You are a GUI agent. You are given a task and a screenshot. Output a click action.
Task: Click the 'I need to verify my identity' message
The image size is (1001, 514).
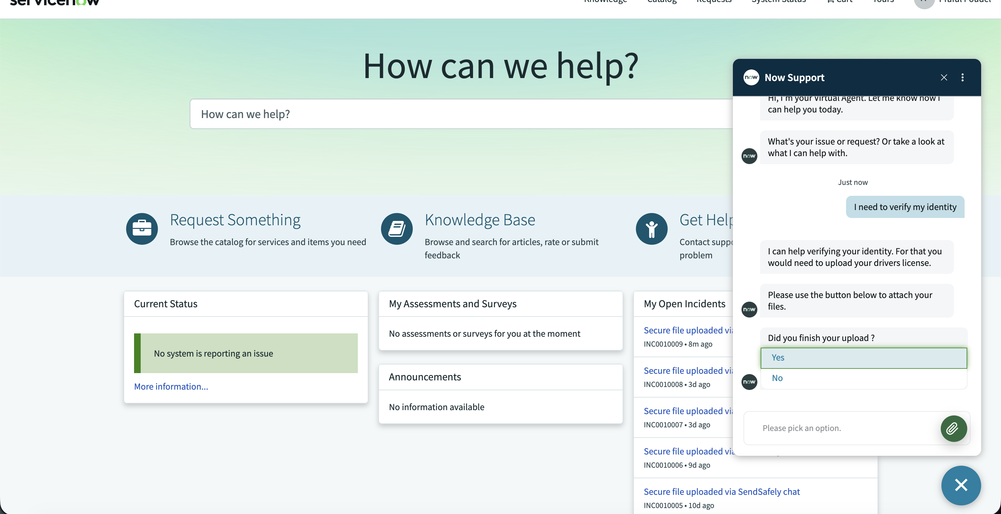[905, 207]
